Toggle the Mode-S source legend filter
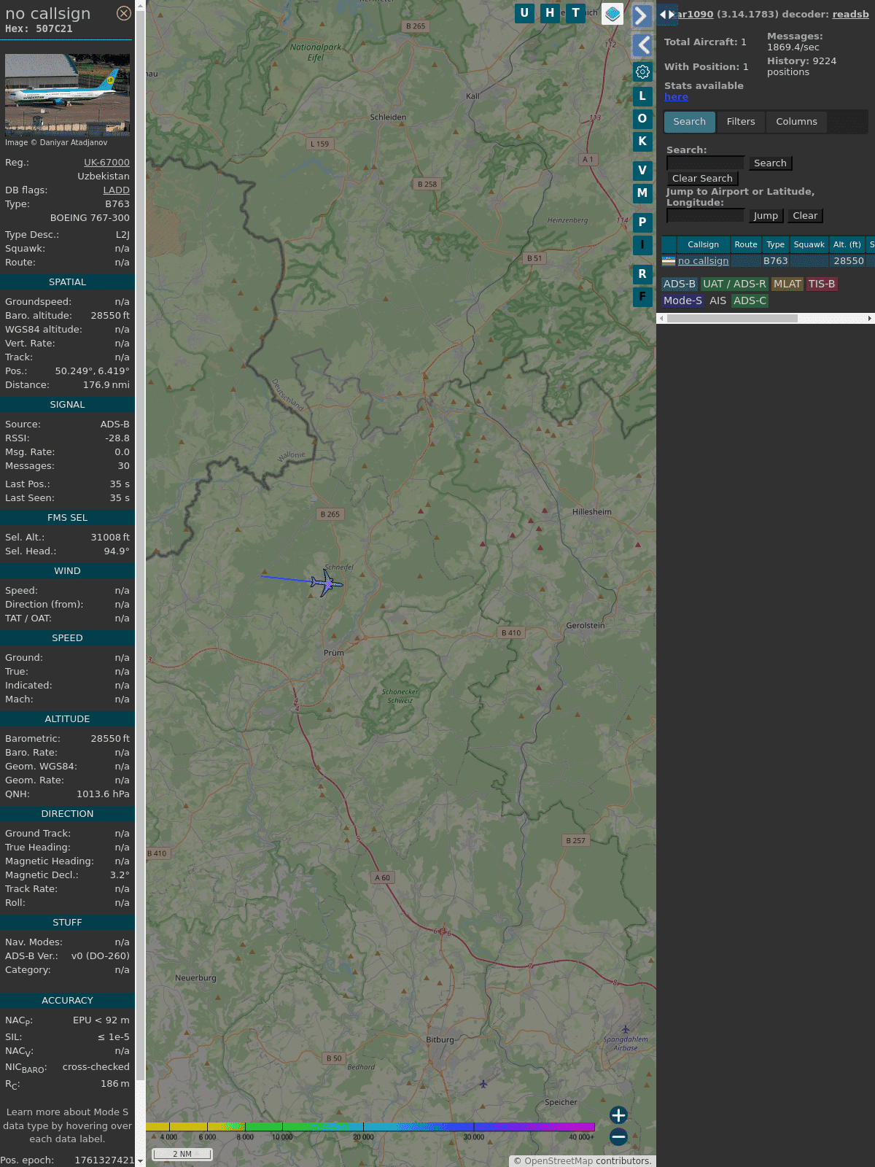 (682, 301)
